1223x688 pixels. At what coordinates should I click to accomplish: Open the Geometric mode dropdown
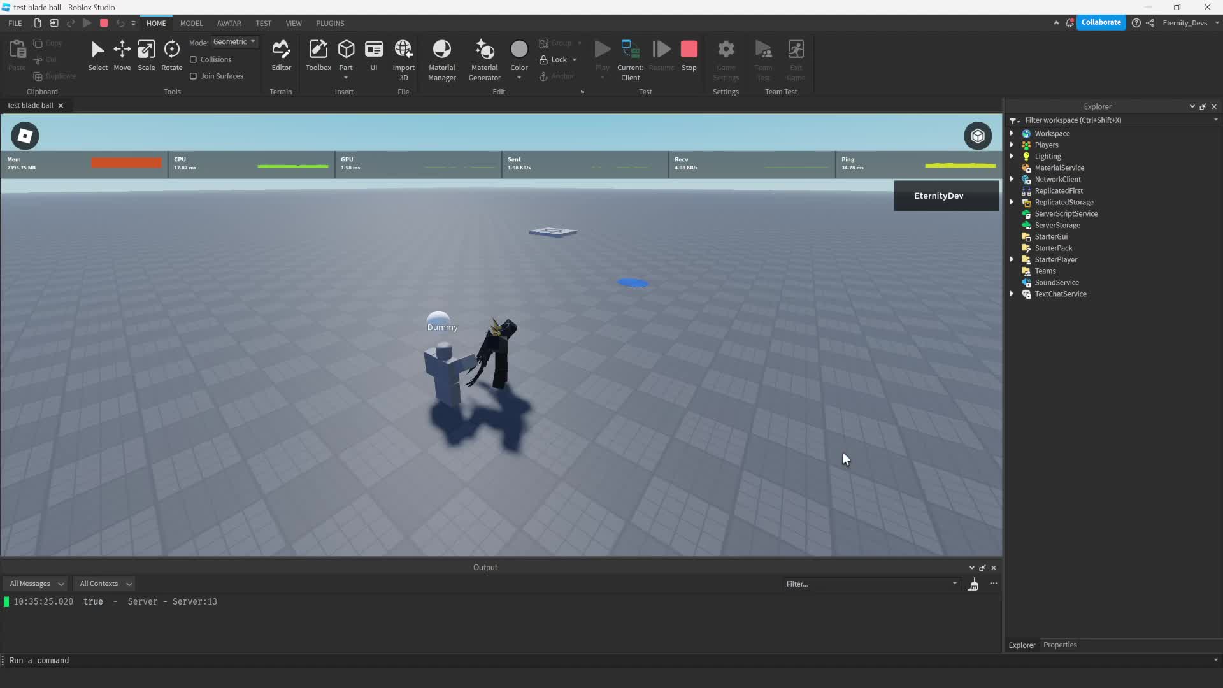tap(234, 42)
